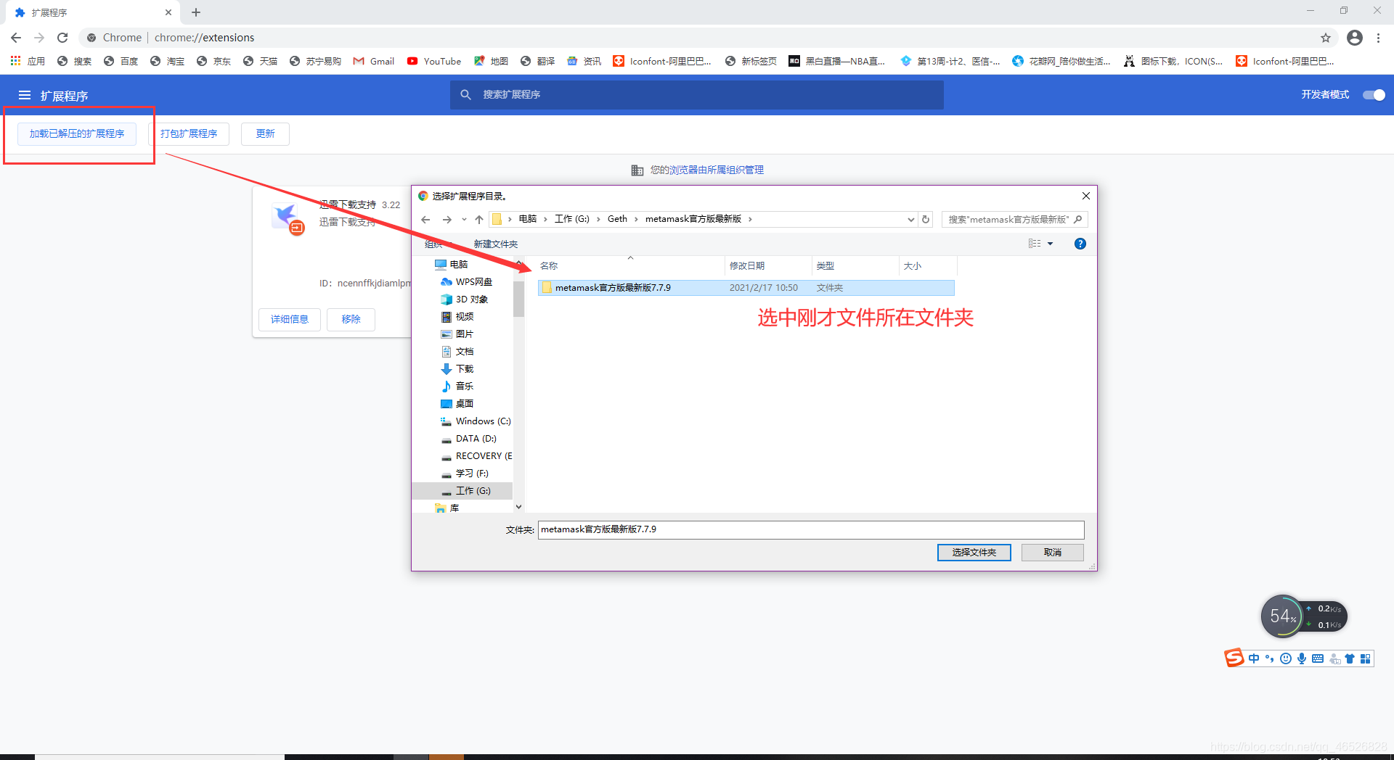Bookmark this page with the star icon
Viewport: 1394px width, 760px height.
pyautogui.click(x=1326, y=38)
